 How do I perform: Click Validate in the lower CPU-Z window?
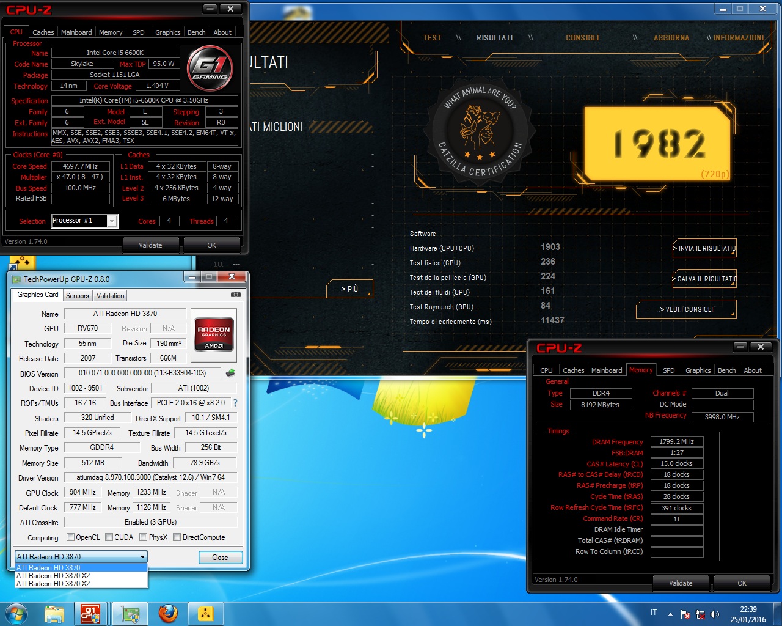tap(681, 583)
